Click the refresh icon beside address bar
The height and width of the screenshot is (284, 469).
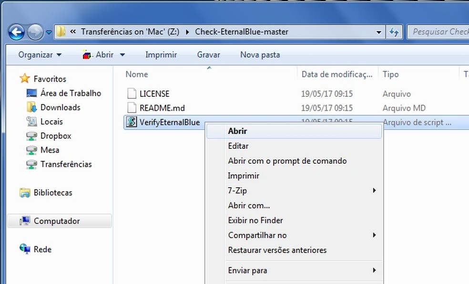coord(394,32)
